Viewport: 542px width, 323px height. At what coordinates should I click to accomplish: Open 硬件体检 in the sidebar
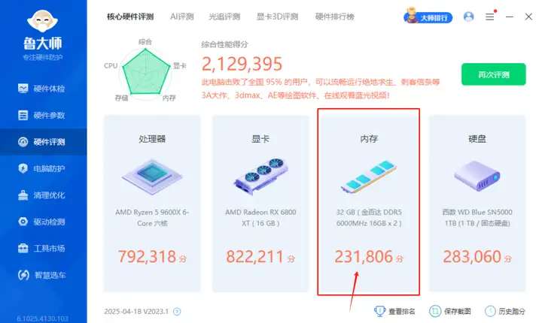tap(41, 89)
